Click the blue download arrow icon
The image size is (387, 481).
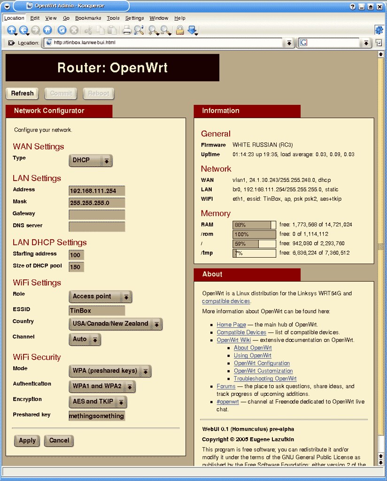point(193,30)
